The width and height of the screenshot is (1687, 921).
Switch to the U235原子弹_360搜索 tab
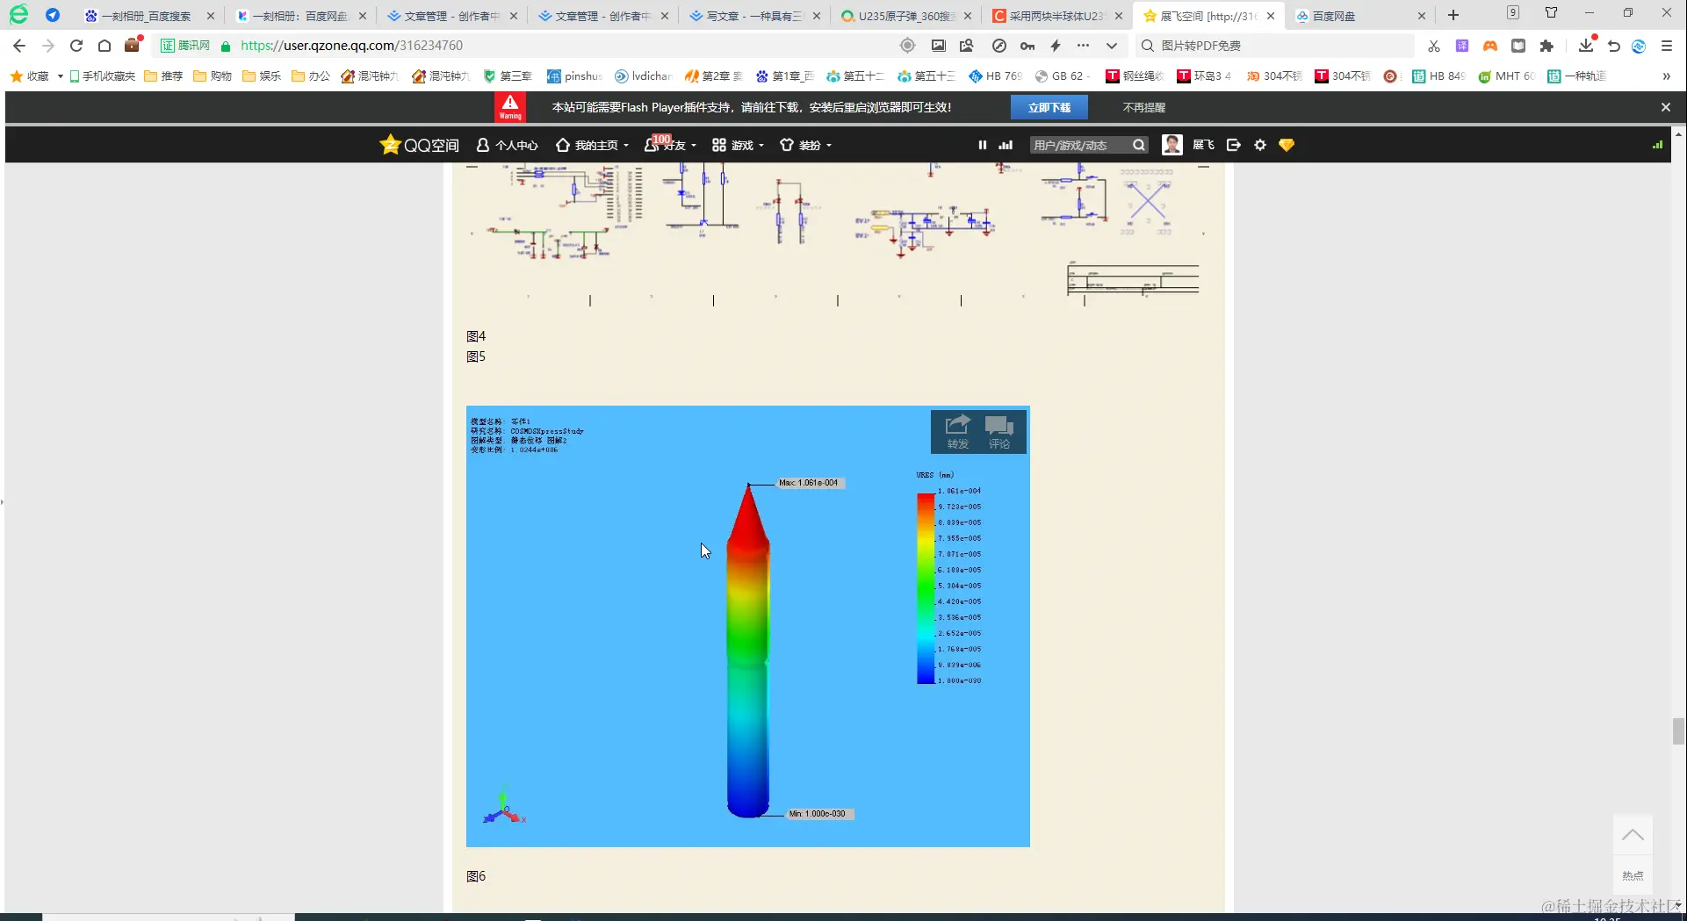tap(907, 16)
